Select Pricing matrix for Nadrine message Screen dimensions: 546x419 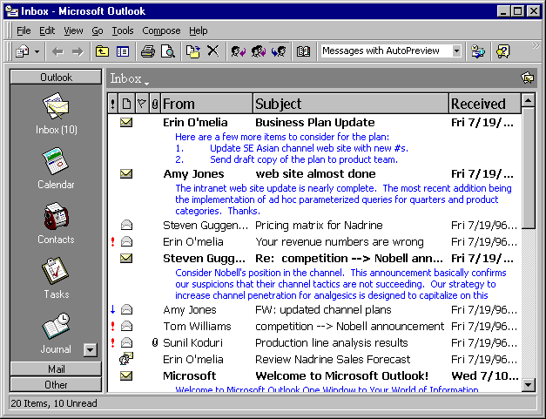[314, 226]
